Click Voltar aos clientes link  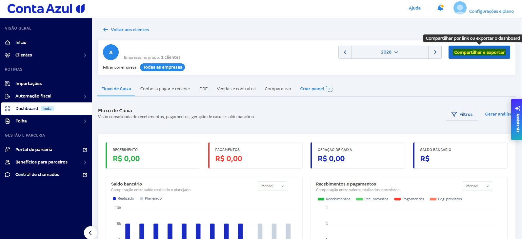point(130,30)
